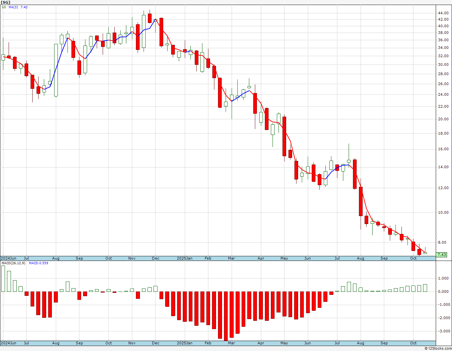Click Apr on the MACD panel time axis

tap(261, 343)
